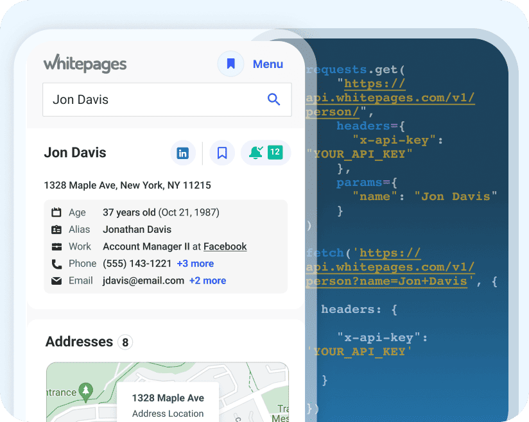Click the Addresses section heading
Viewport: 529px width, 422px height.
click(79, 342)
